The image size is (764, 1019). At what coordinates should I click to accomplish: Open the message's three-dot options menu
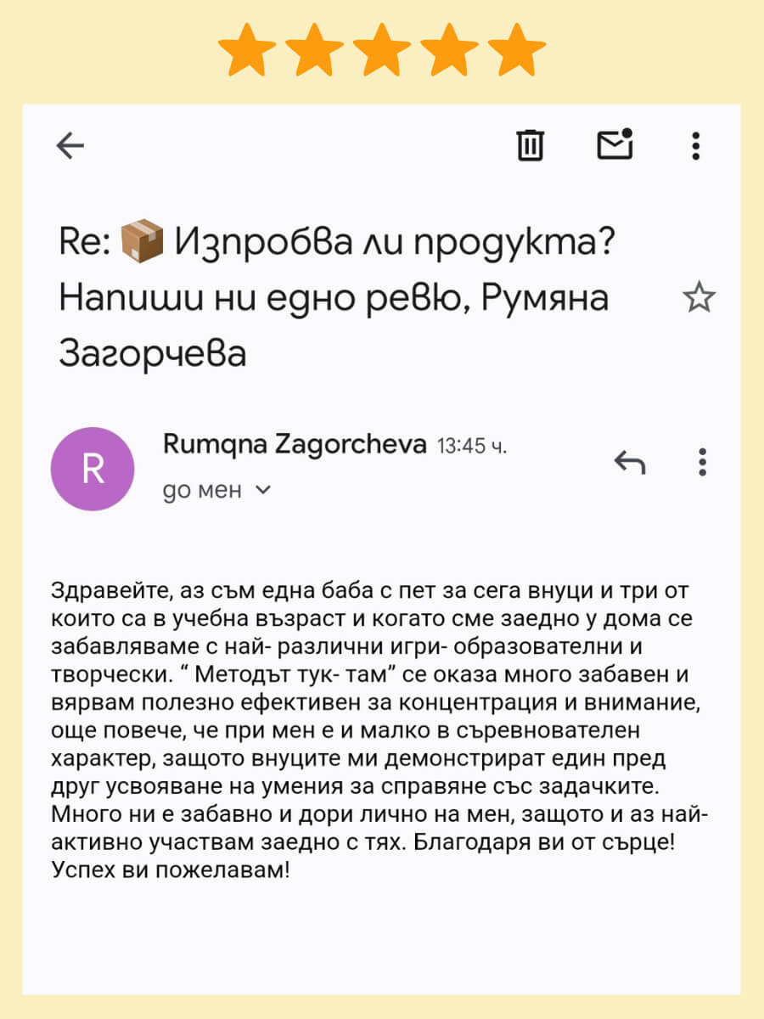coord(702,462)
